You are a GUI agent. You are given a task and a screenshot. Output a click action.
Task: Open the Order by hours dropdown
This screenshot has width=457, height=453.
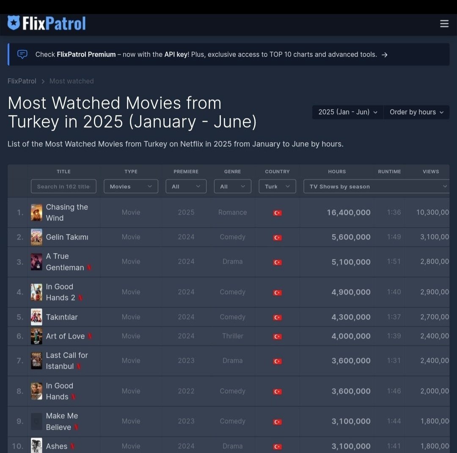click(x=416, y=112)
